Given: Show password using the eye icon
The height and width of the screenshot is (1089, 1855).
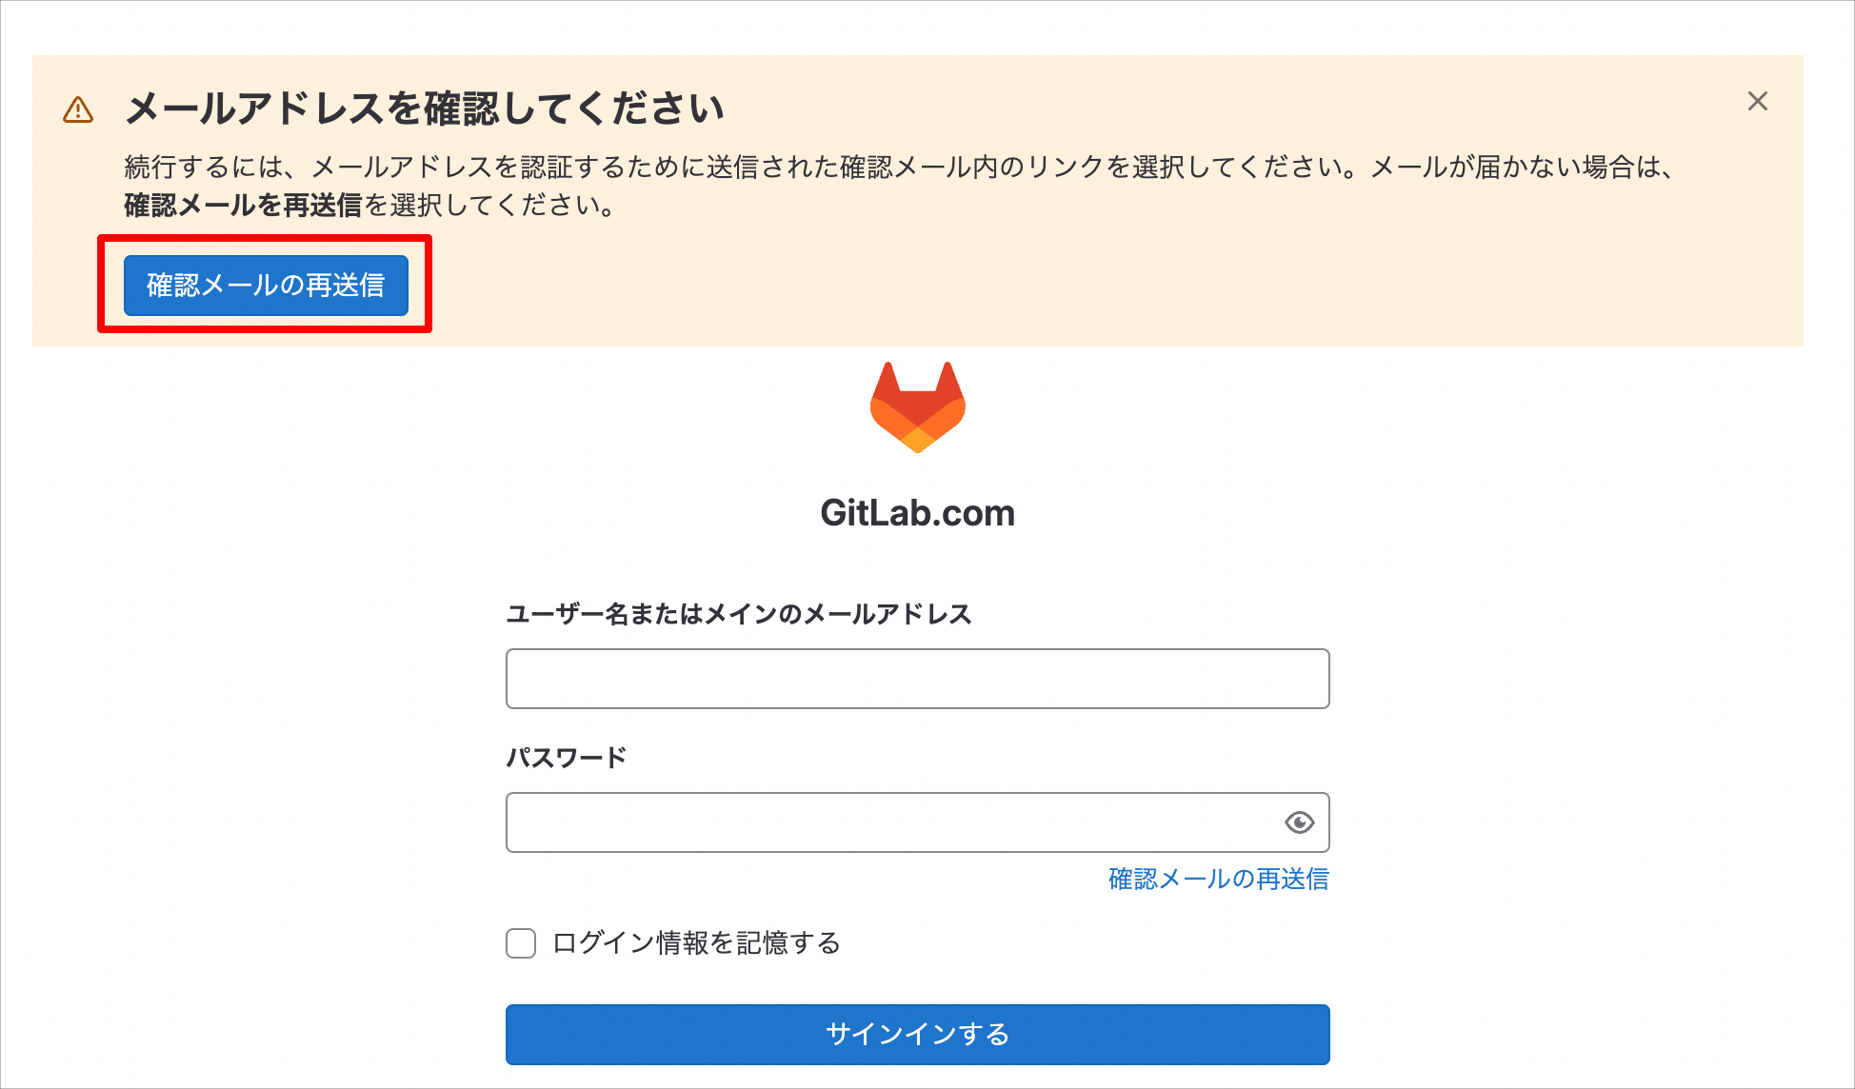Looking at the screenshot, I should (x=1300, y=822).
